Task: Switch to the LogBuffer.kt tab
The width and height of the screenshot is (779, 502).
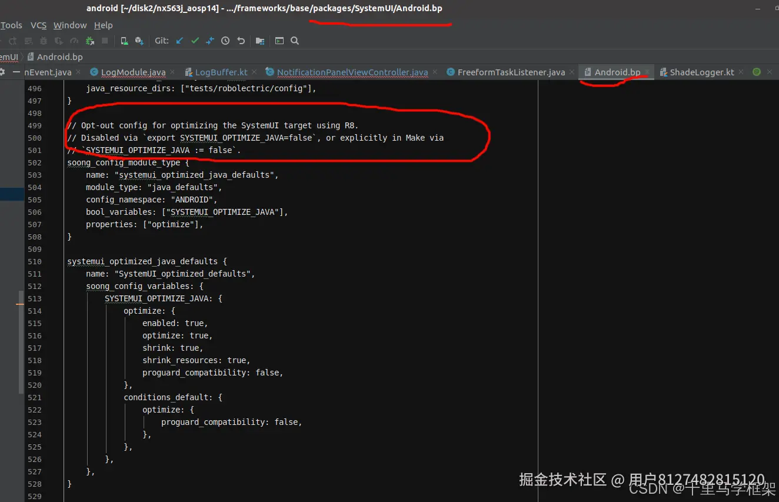Action: point(221,72)
